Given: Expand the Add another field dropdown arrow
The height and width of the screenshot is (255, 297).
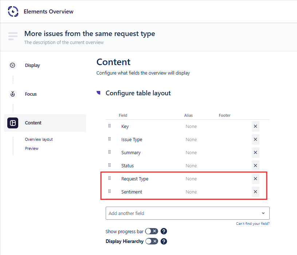Looking at the screenshot, I should click(x=263, y=213).
